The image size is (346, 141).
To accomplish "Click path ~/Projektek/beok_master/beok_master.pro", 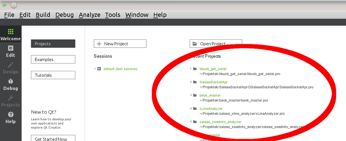I will (x=234, y=100).
